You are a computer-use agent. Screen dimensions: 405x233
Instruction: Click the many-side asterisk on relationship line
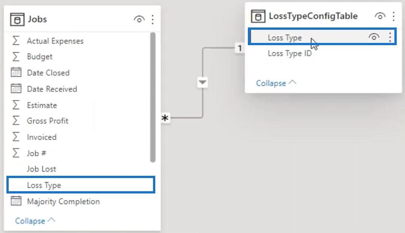tap(165, 118)
